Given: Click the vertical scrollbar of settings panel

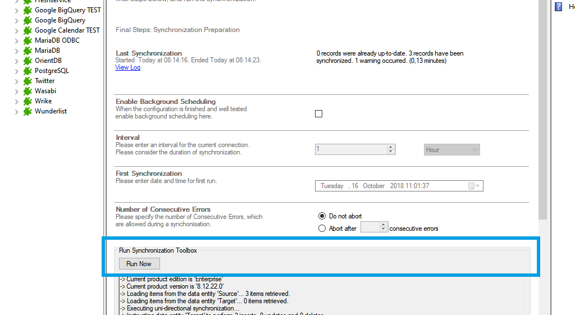Looking at the screenshot, I should click(542, 112).
